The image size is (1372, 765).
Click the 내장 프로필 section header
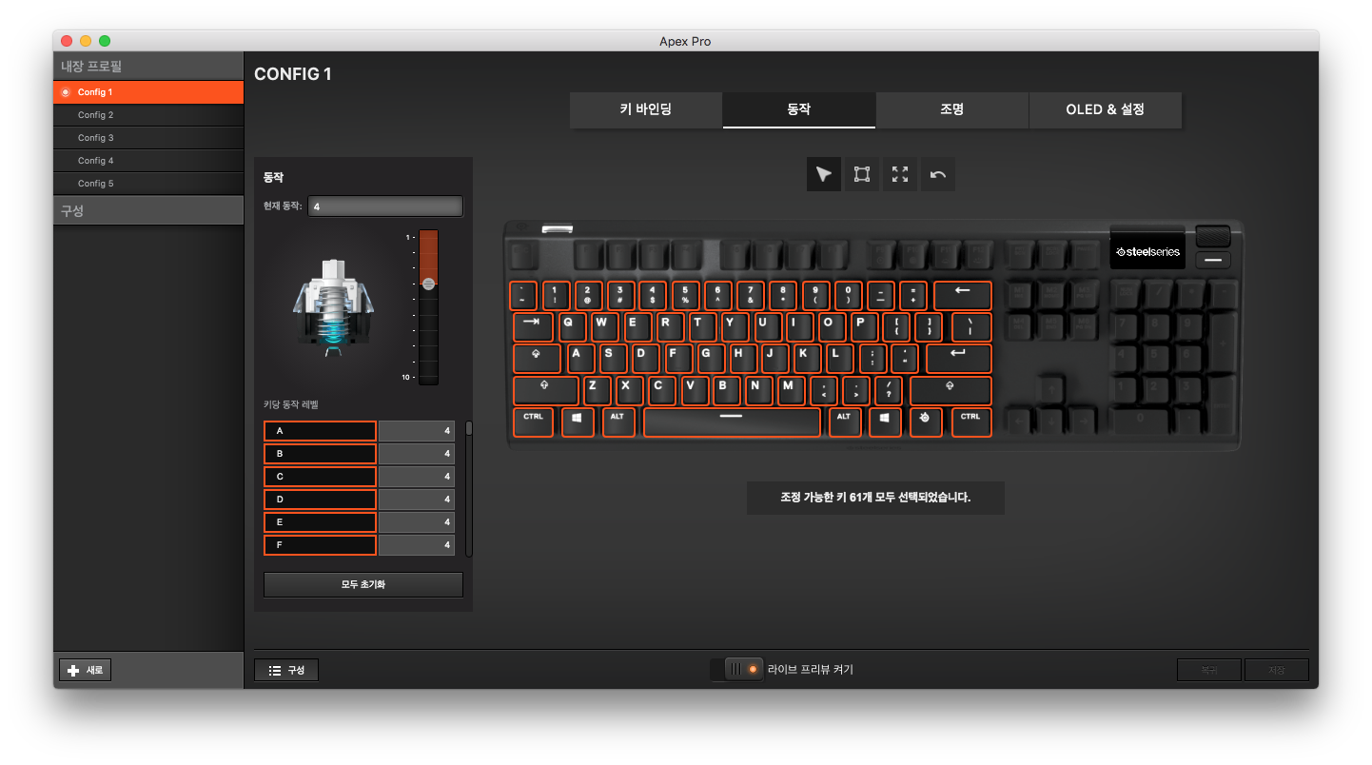pyautogui.click(x=148, y=67)
